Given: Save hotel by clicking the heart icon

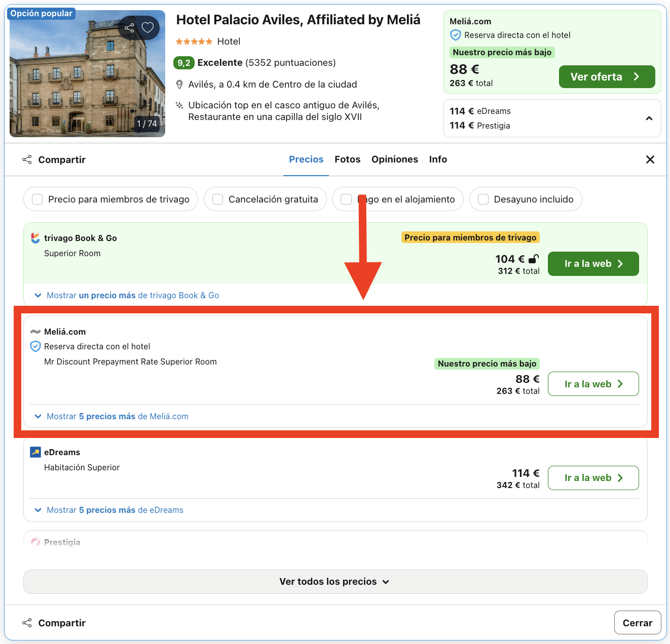Looking at the screenshot, I should (x=147, y=27).
